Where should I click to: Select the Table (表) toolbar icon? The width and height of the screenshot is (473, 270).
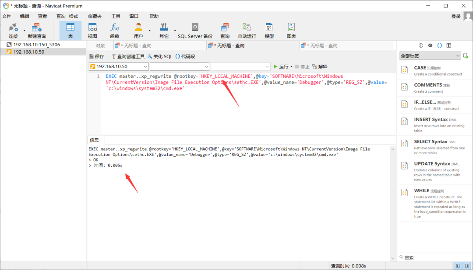(x=70, y=31)
